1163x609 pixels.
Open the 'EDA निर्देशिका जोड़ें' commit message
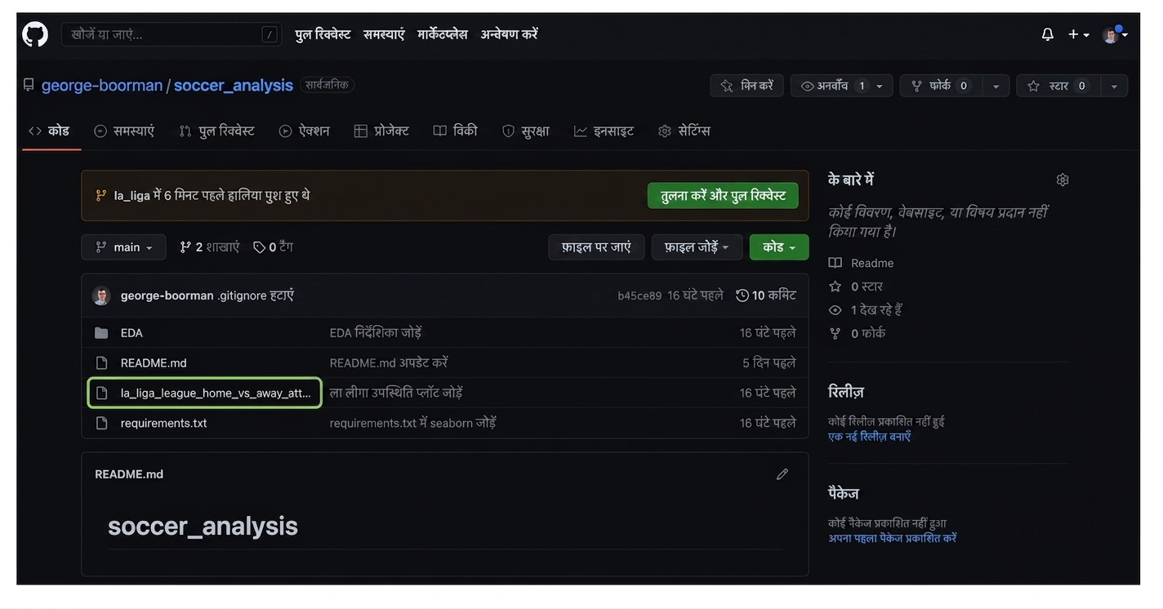click(376, 333)
